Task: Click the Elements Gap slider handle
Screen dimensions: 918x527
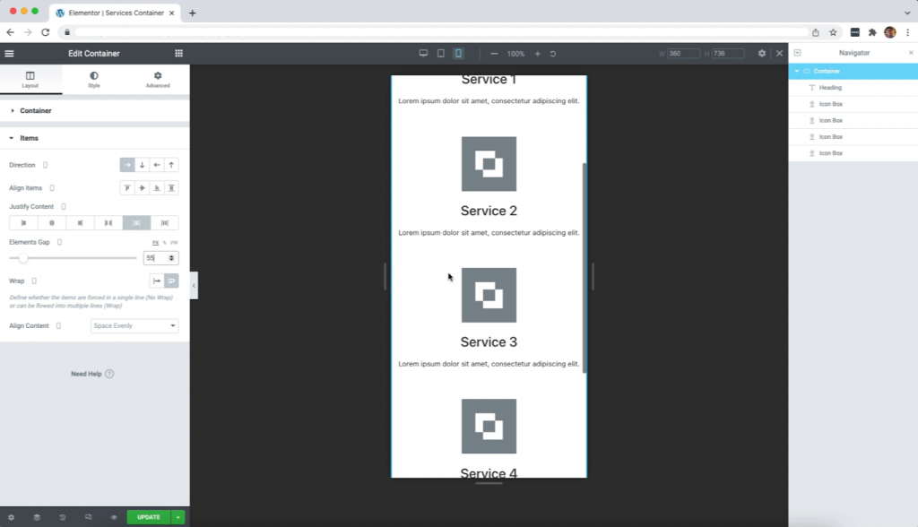Action: (x=23, y=258)
